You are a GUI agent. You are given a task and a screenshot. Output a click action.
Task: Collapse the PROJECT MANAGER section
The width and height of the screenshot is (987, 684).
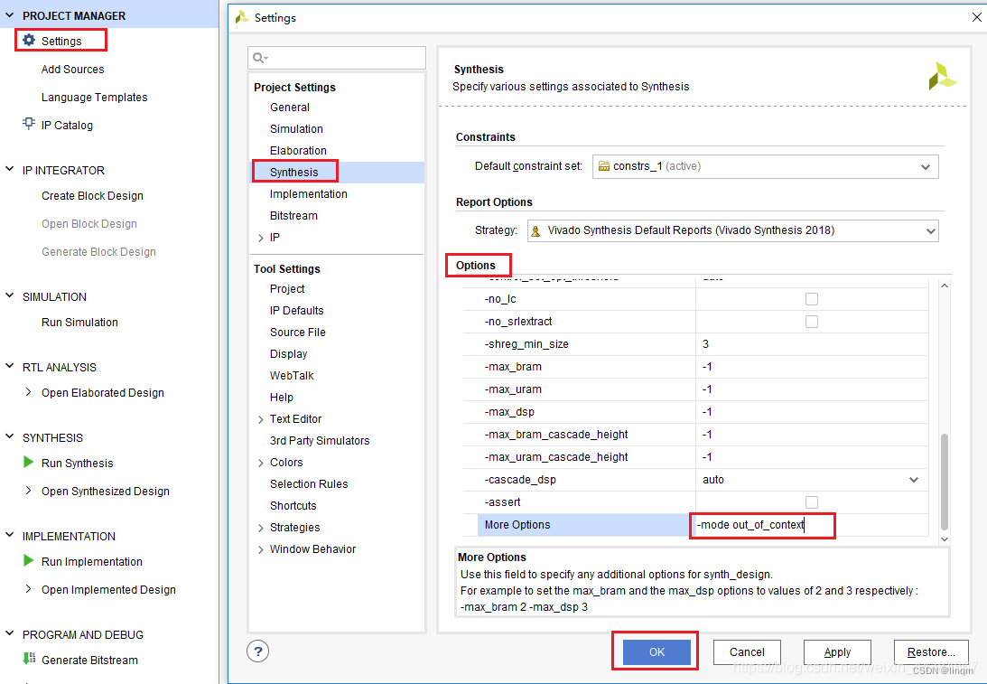click(x=9, y=14)
